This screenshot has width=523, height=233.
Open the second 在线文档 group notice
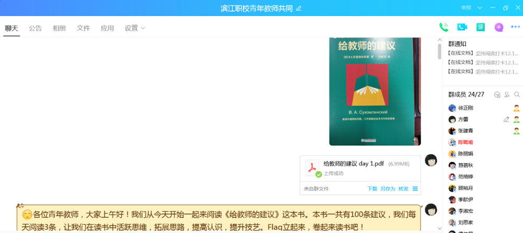click(x=483, y=62)
